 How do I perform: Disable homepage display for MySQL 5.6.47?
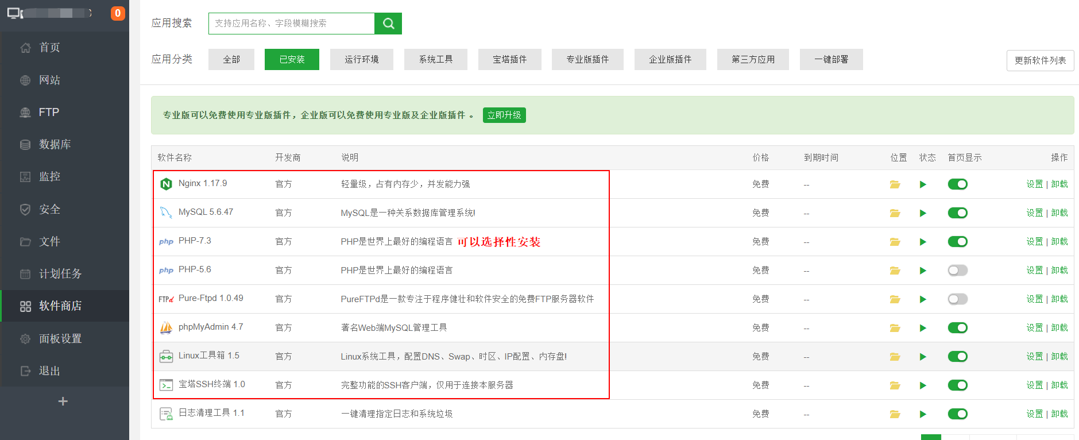click(x=958, y=213)
